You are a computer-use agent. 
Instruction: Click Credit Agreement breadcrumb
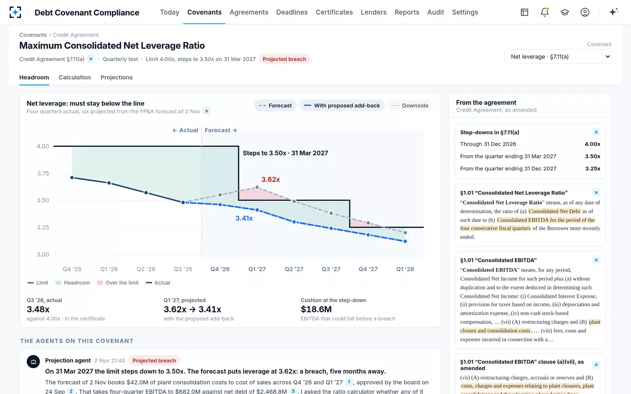[76, 35]
